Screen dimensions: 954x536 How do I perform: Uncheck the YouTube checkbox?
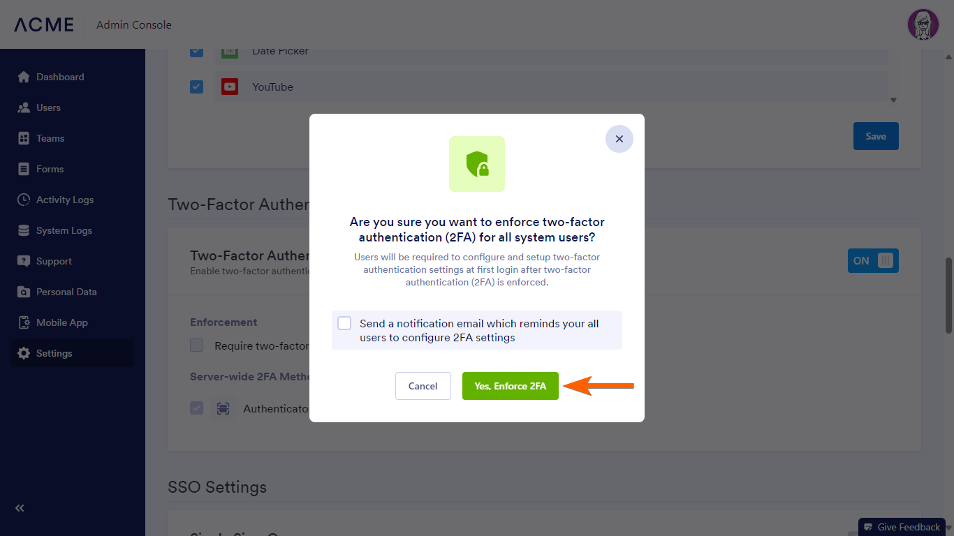point(197,87)
